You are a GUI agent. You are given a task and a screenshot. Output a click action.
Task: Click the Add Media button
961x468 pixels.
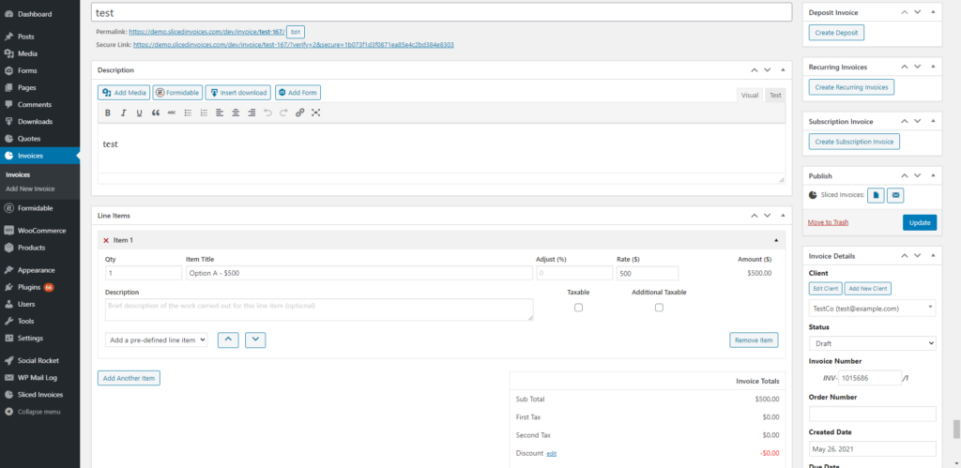point(124,93)
